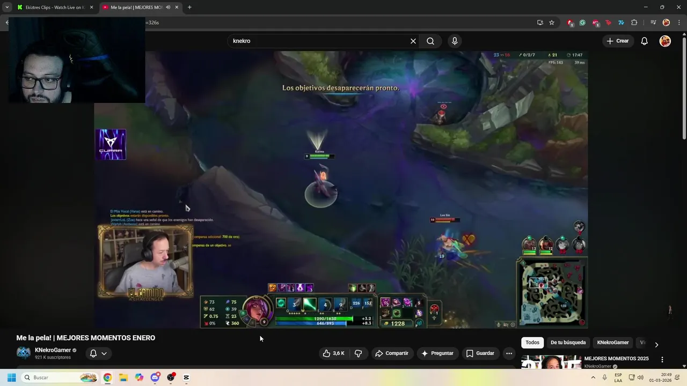
Task: Click the install app icon in address bar
Action: pyautogui.click(x=540, y=23)
